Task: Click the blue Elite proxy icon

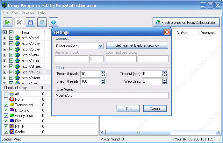Action: [x=12, y=121]
